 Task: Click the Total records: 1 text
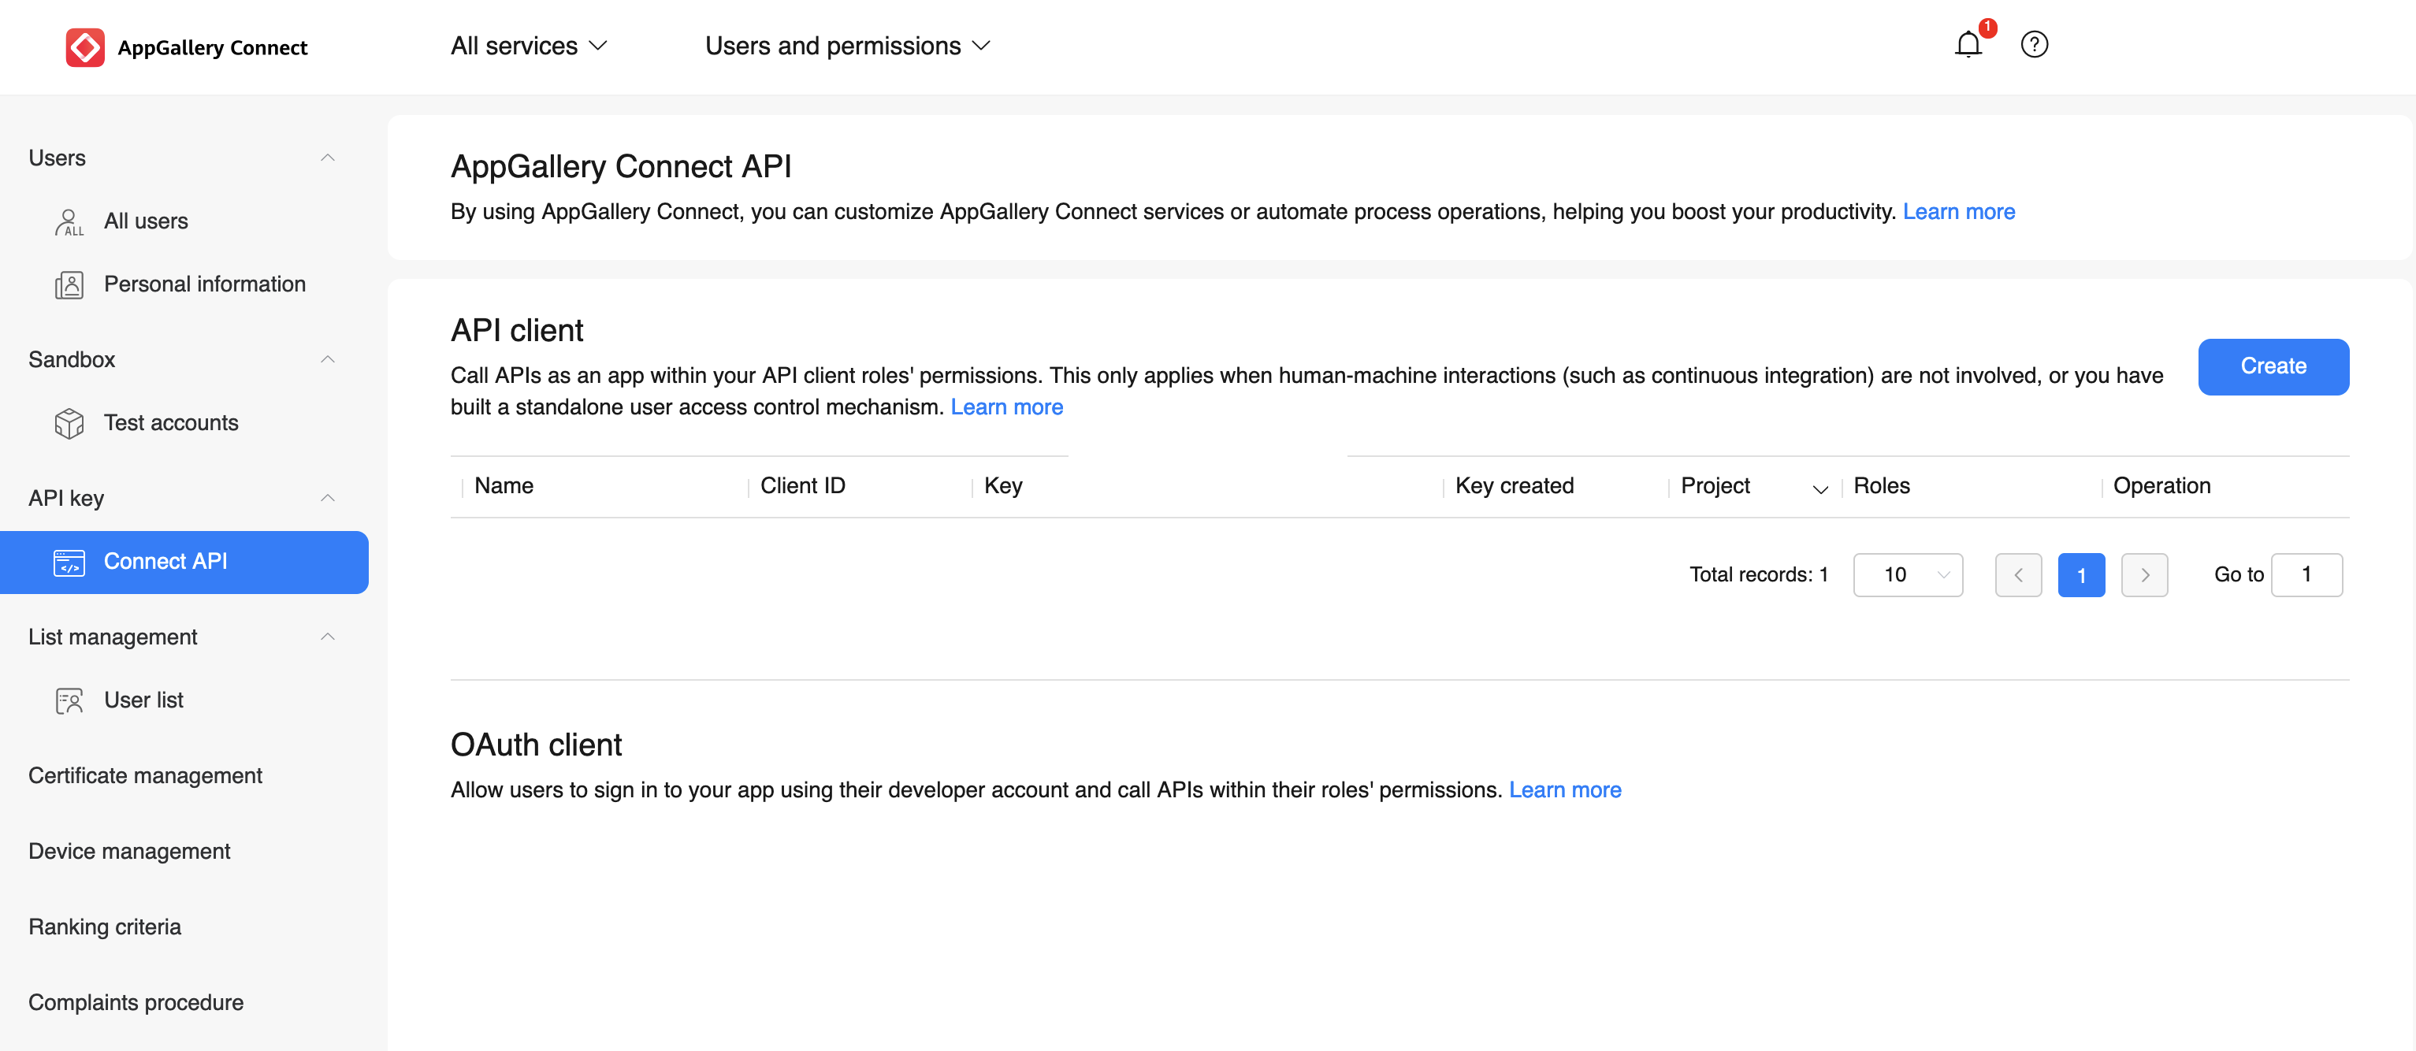[x=1759, y=574]
